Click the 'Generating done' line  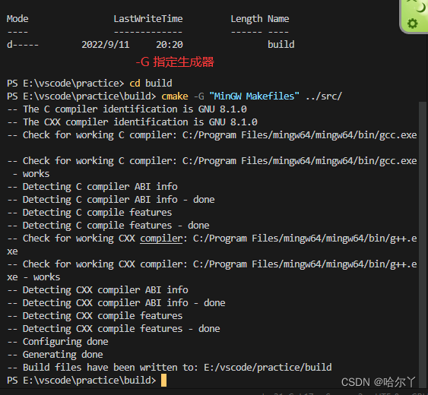(55, 355)
